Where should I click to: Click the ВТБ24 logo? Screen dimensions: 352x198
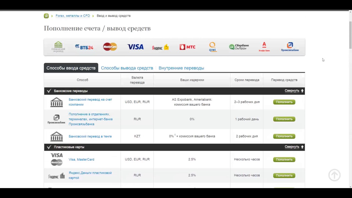[84, 47]
